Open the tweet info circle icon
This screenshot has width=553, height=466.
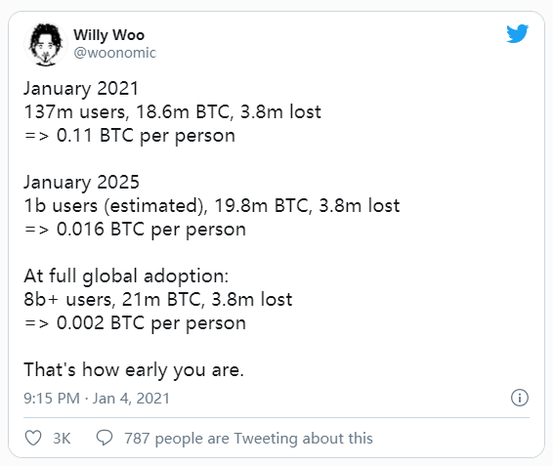click(520, 398)
